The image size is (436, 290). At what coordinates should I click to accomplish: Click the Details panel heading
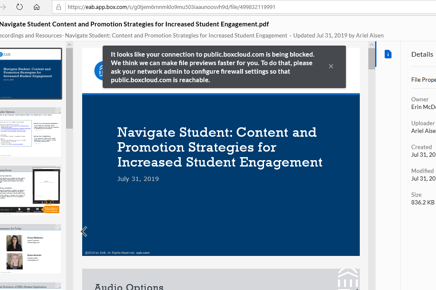pos(422,54)
